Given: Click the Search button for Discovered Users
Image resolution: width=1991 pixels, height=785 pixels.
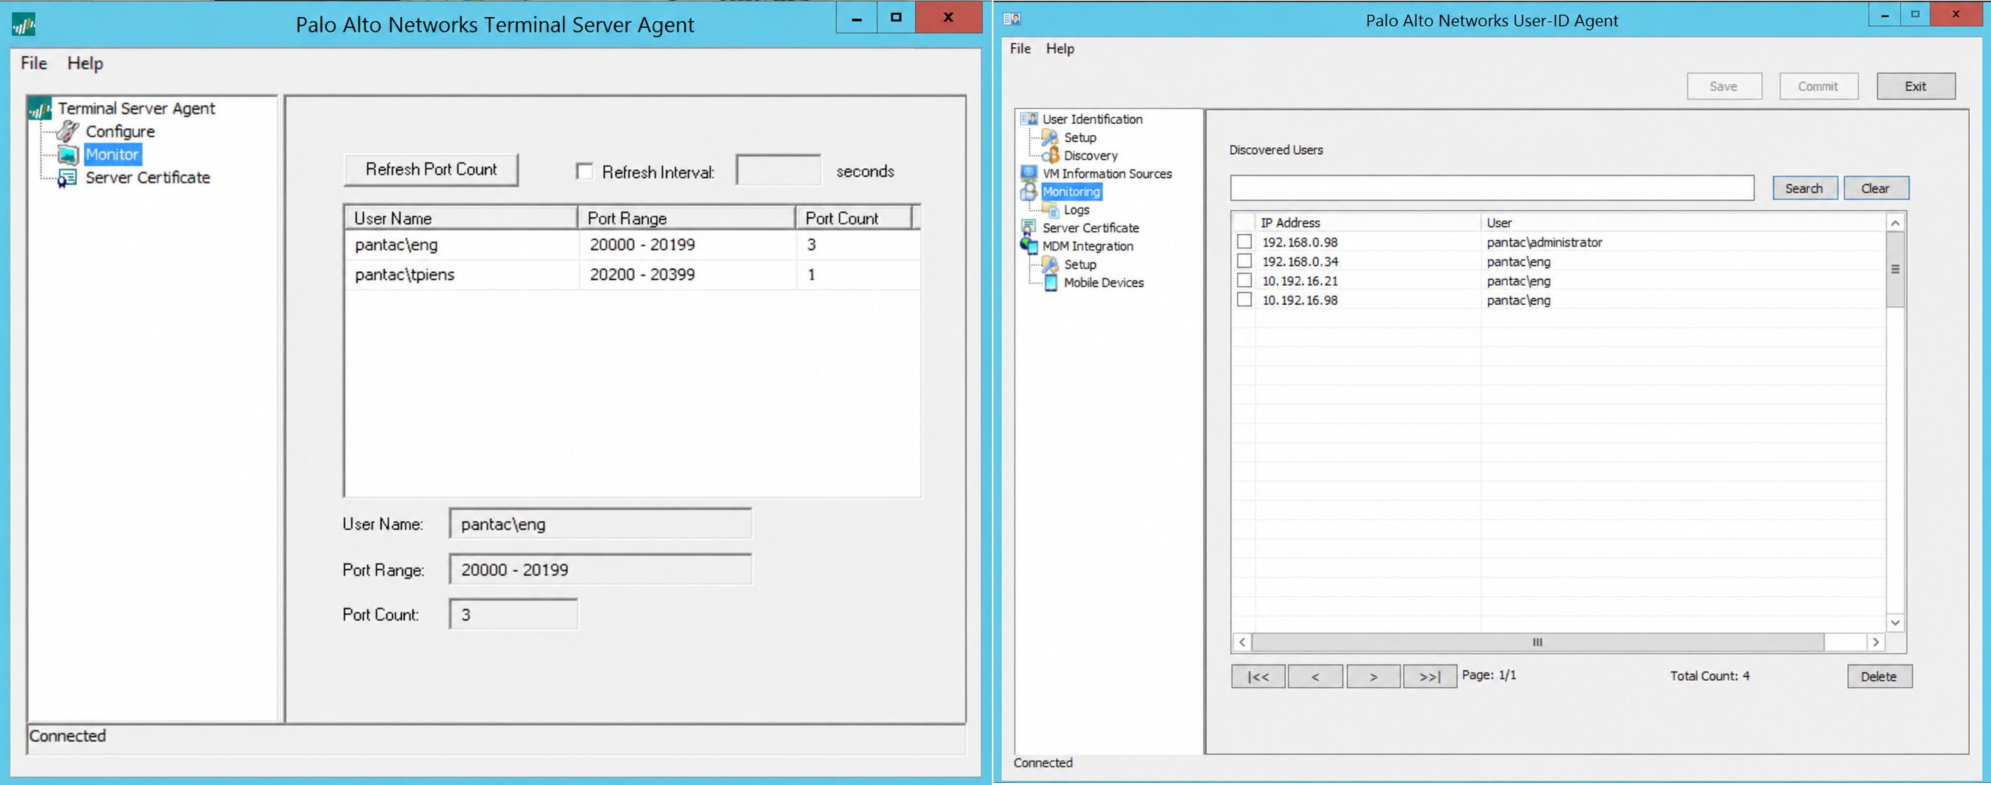Looking at the screenshot, I should (1805, 189).
